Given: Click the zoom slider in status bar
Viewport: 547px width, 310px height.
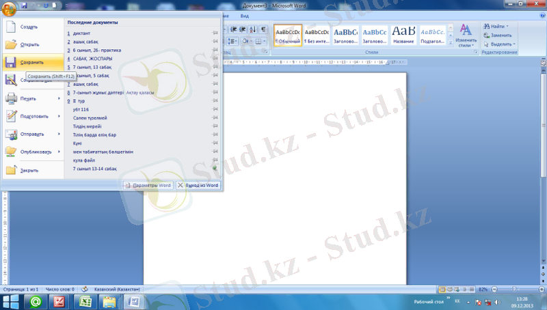Looking at the screenshot, I should 513,290.
